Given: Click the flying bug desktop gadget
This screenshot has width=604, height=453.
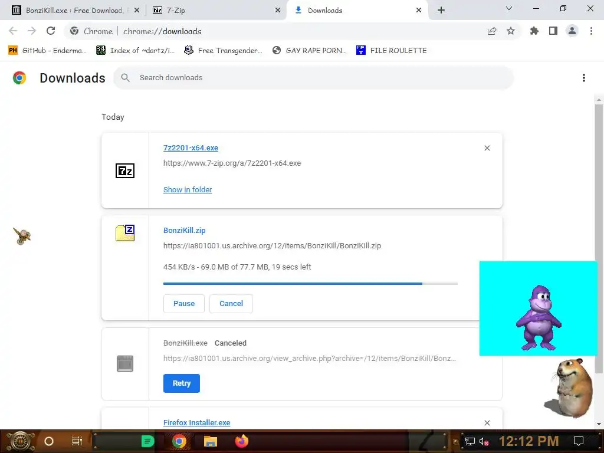Looking at the screenshot, I should point(22,235).
